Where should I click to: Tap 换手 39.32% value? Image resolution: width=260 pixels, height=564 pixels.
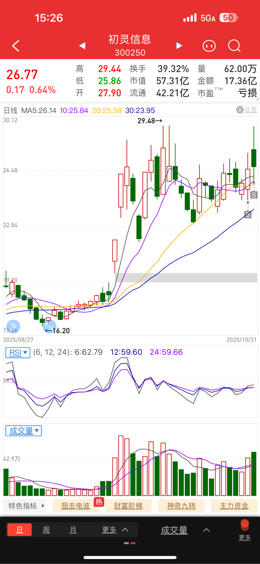173,69
